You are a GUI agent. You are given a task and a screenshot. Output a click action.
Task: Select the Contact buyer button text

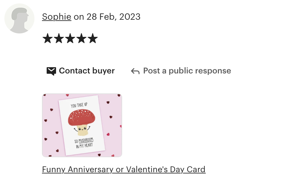pos(87,71)
